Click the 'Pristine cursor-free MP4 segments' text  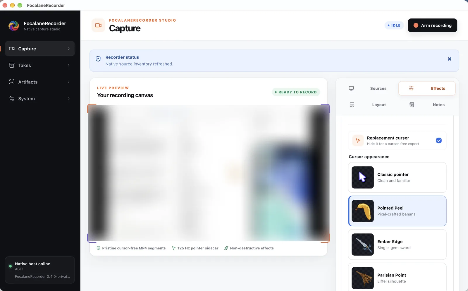[x=134, y=248]
